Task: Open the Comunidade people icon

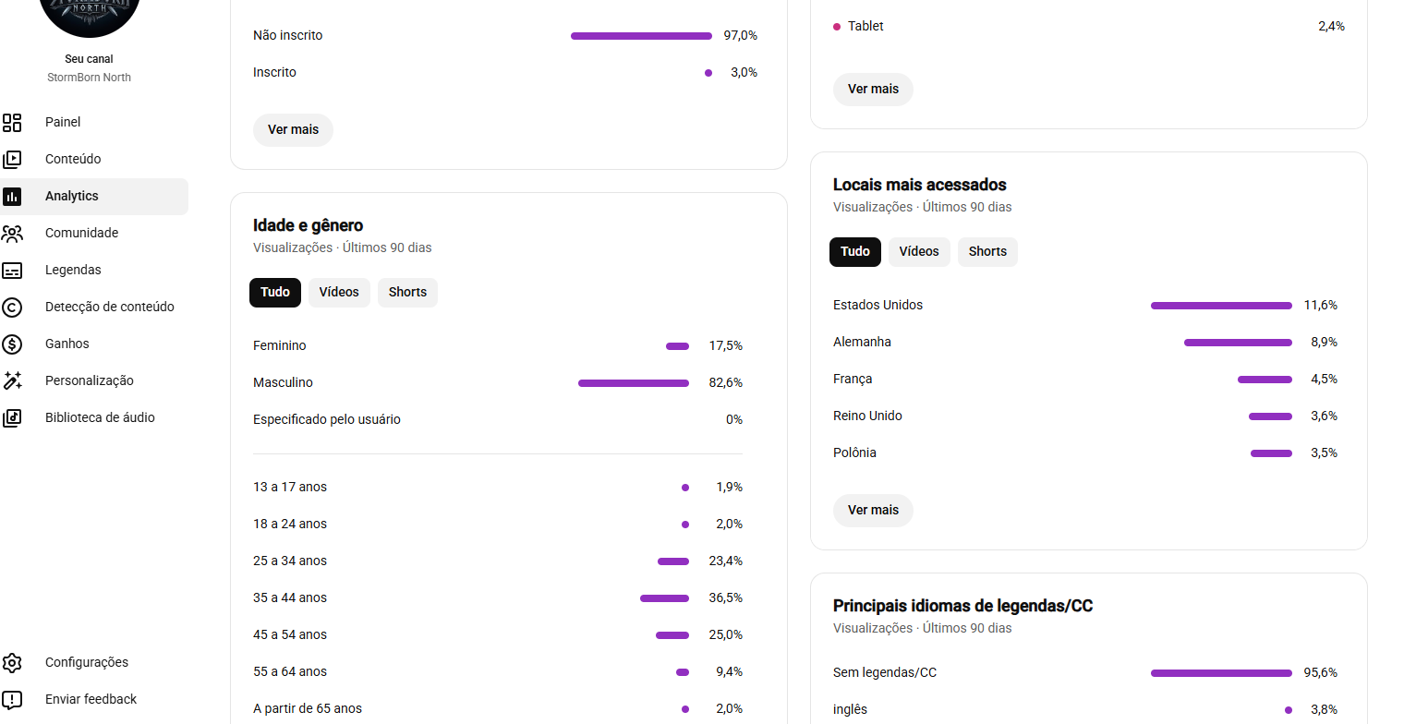Action: pyautogui.click(x=12, y=233)
